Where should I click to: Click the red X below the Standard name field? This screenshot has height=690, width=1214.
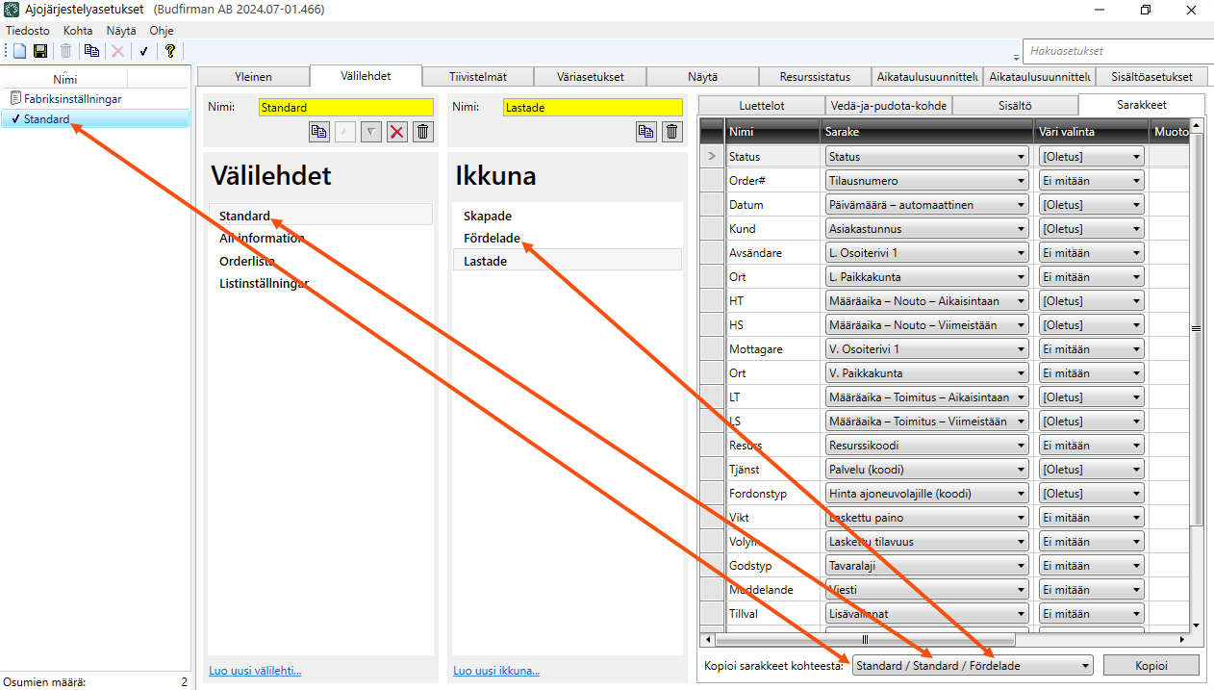coord(396,132)
